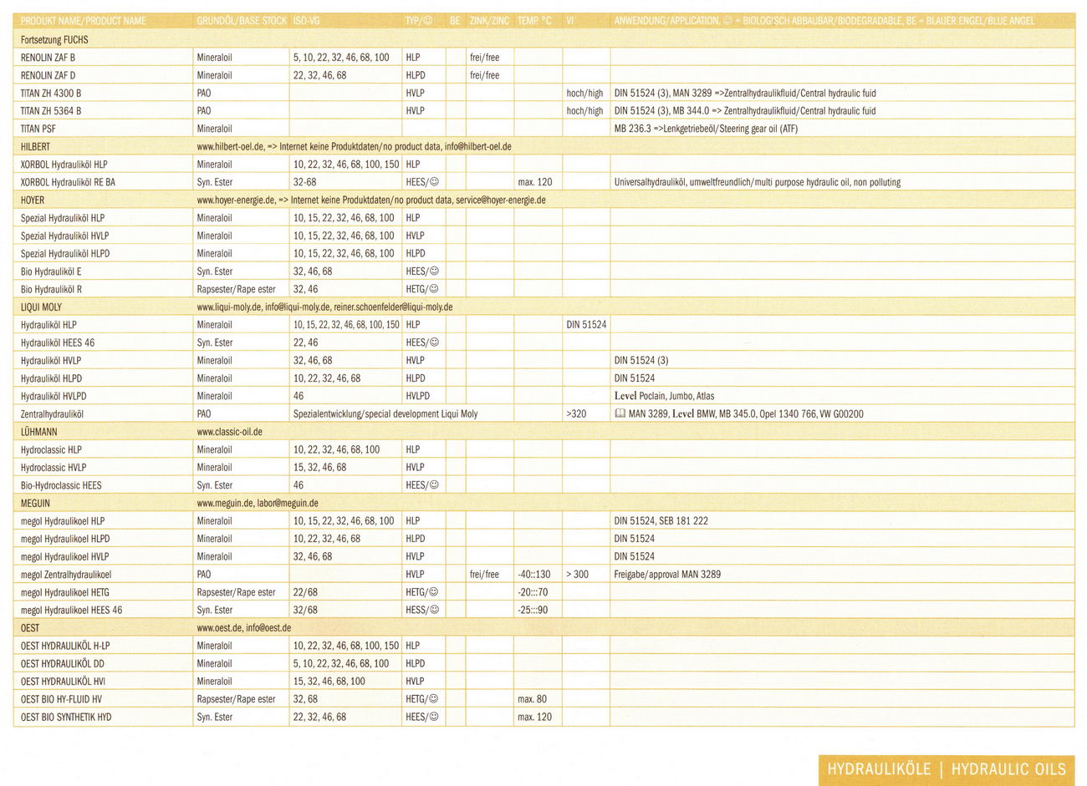Open the www.meguin.de contact line
Viewport: 1087px width, 786px height.
(x=258, y=504)
